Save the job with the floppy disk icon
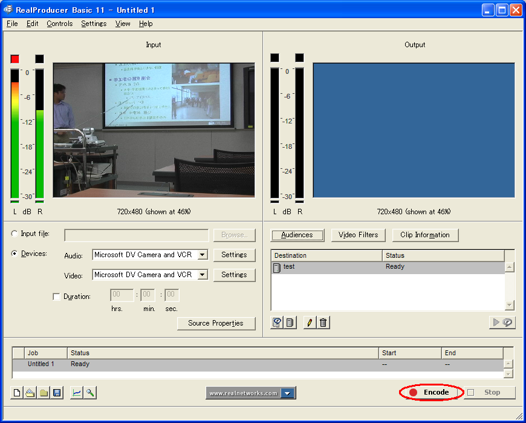 (57, 393)
